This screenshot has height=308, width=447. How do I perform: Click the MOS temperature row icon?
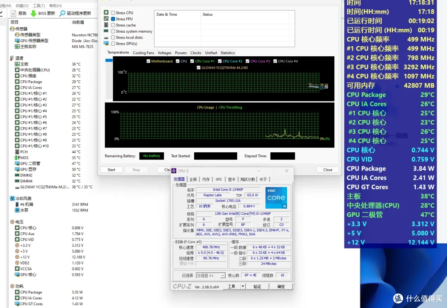(x=17, y=158)
